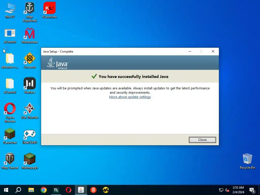Close the Java Setup dialog with Close button
The width and height of the screenshot is (260, 195).
[x=202, y=140]
